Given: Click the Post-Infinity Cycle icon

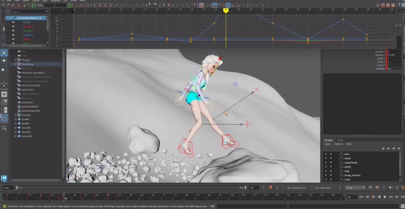Looking at the screenshot, I should 263,5.
